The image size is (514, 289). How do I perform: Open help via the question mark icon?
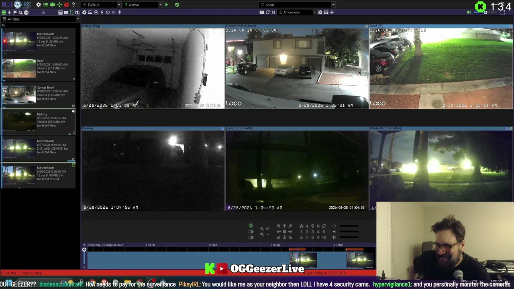[x=73, y=5]
